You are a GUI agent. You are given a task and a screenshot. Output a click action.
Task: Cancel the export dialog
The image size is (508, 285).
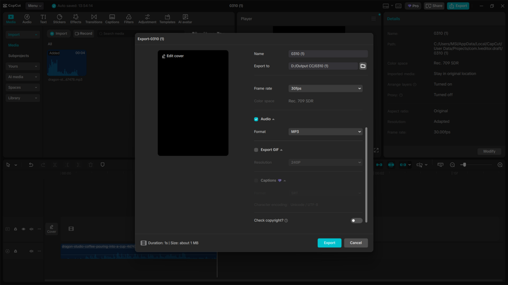(x=356, y=242)
